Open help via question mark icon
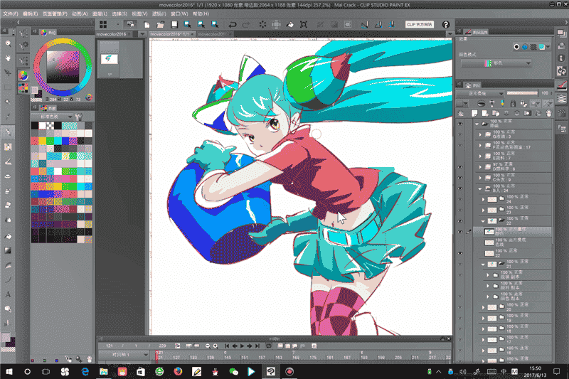This screenshot has height=379, width=569. pos(446,24)
